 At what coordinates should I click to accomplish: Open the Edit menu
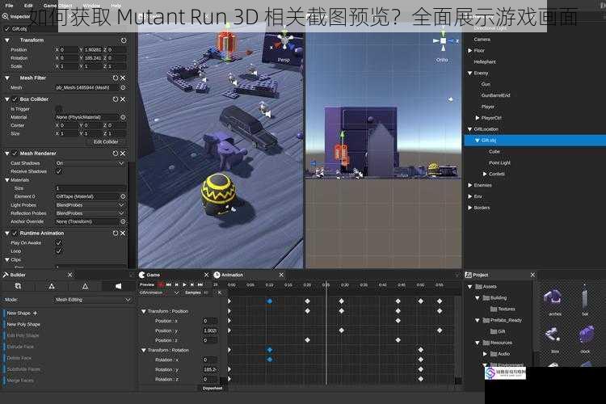(28, 6)
